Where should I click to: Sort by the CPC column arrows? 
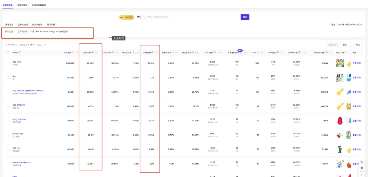[220, 52]
